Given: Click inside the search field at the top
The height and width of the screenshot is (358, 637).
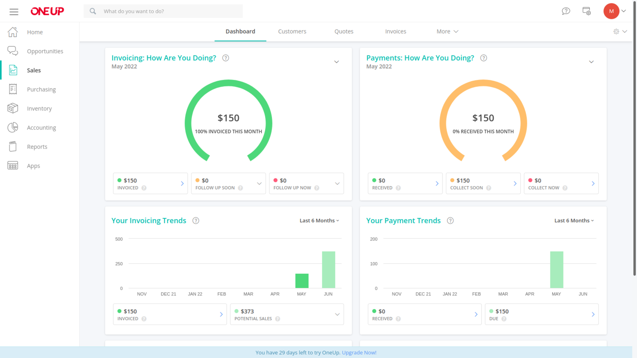Looking at the screenshot, I should coord(164,11).
